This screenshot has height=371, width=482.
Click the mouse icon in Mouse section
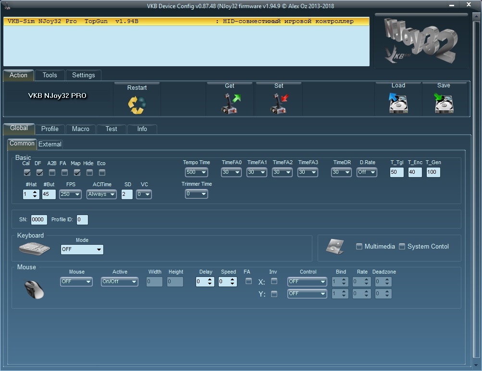[34, 289]
